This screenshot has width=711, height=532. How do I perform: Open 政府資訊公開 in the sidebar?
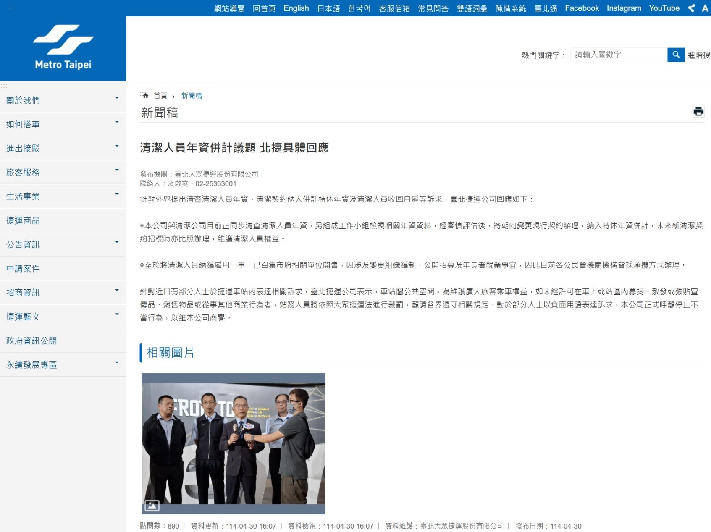pos(31,341)
